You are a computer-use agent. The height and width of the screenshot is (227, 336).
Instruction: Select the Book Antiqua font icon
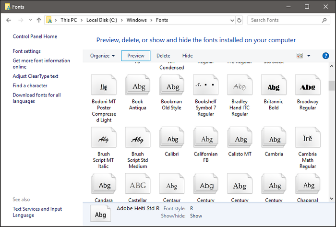coord(138,85)
